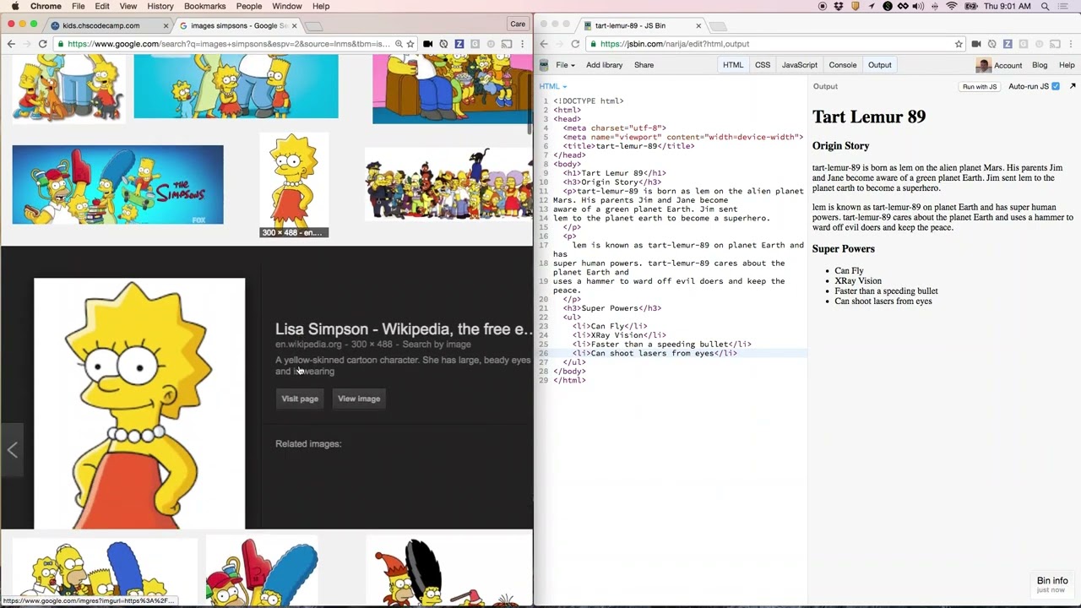
Task: Toggle the Console panel tab
Action: click(843, 65)
